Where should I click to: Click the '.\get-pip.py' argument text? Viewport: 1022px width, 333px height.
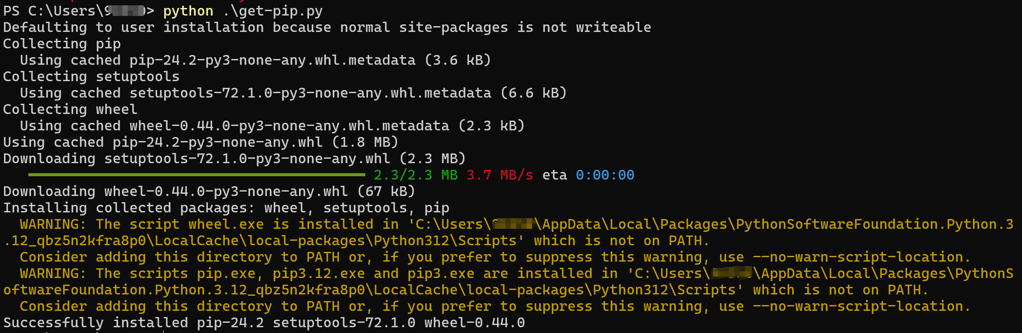click(x=273, y=11)
